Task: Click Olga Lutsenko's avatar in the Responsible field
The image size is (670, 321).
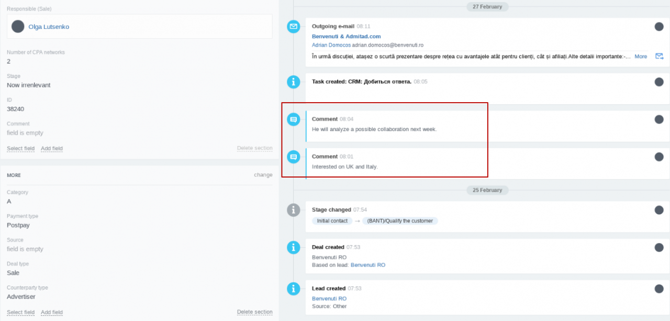Action: 18,26
